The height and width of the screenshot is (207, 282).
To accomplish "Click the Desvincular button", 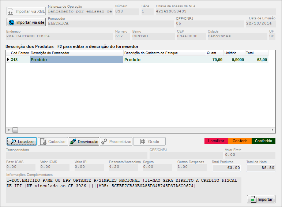I will click(84, 142).
